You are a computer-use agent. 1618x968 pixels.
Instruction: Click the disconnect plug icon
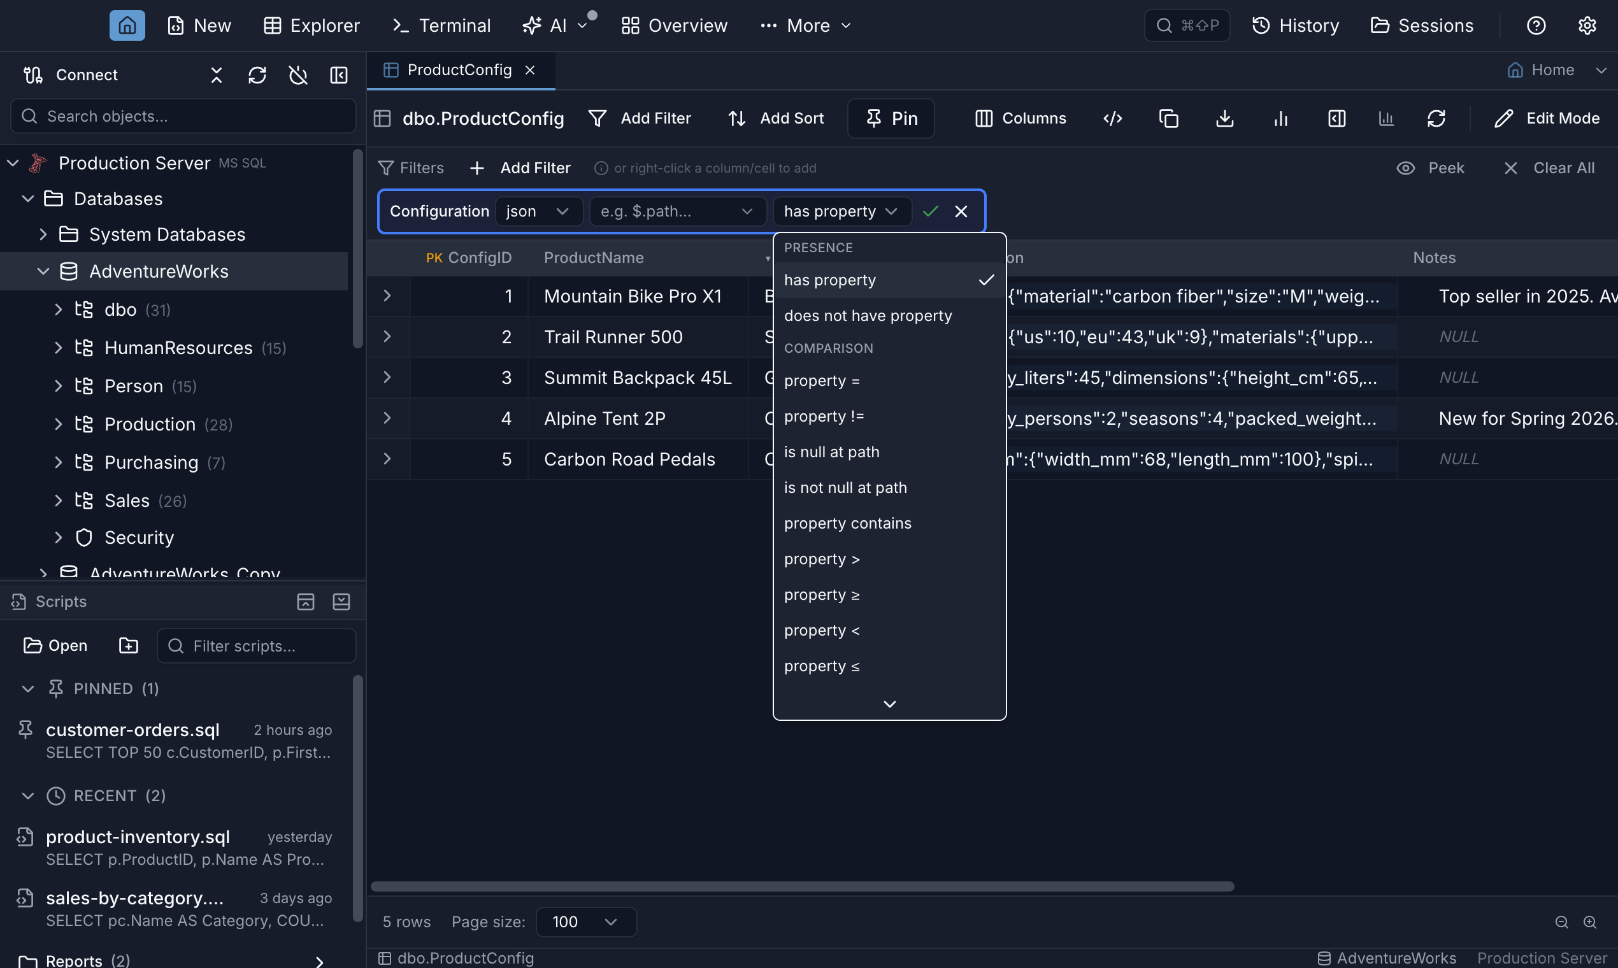coord(298,75)
